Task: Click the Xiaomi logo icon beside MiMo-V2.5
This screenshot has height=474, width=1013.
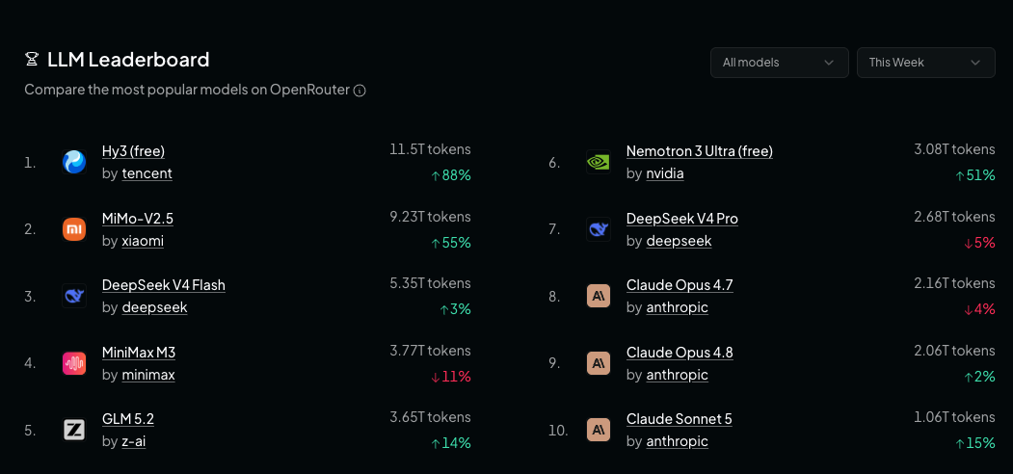Action: click(74, 228)
